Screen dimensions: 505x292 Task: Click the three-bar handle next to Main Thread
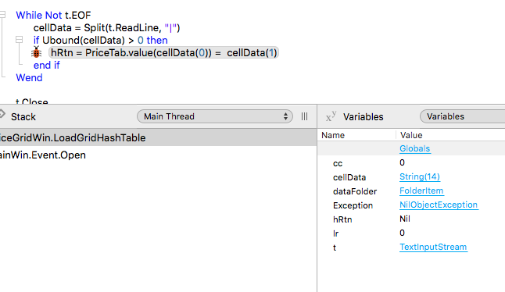[x=304, y=116]
